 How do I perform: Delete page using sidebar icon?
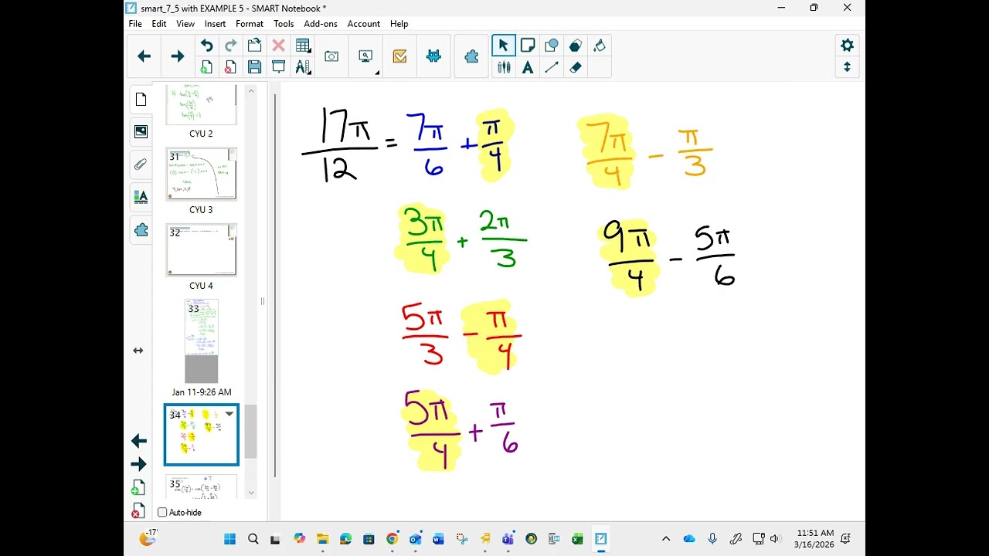(138, 511)
